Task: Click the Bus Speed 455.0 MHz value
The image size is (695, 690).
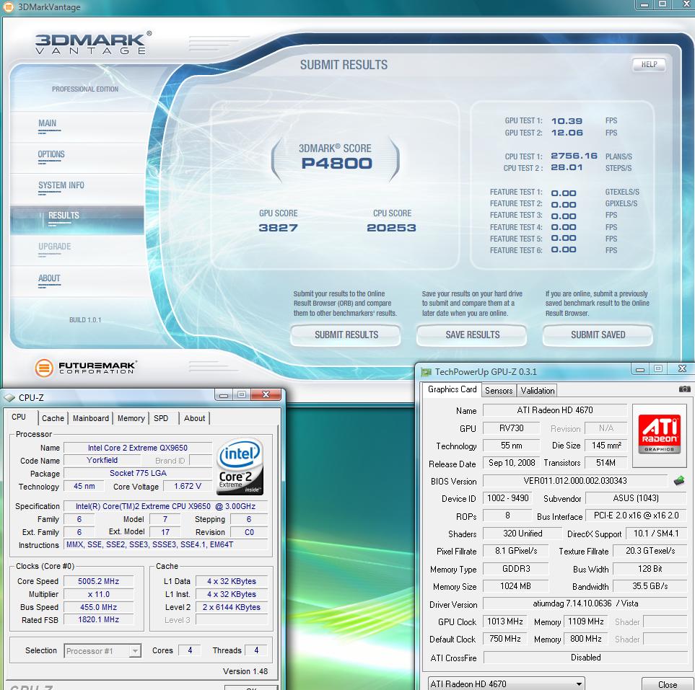Action: pos(98,607)
